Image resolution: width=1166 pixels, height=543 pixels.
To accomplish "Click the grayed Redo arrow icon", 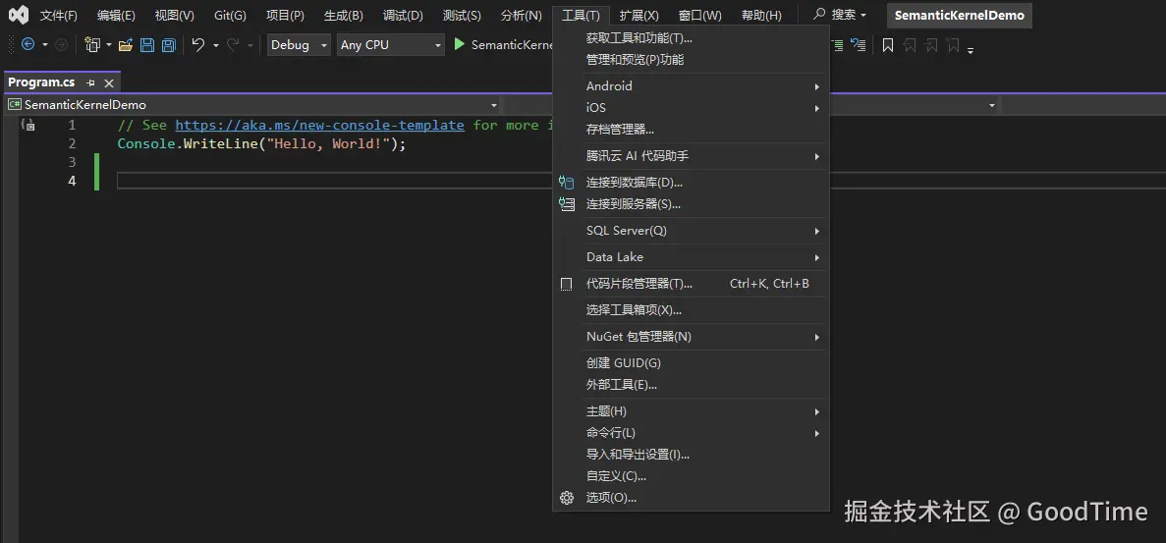I will tap(233, 44).
